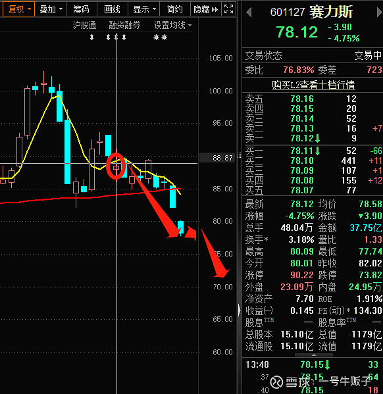Open the 叠加 dropdown
Screen dimensions: 383x394
pos(51,9)
